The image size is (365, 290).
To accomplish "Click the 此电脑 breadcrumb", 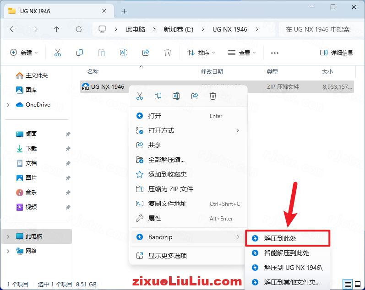I will [x=136, y=29].
